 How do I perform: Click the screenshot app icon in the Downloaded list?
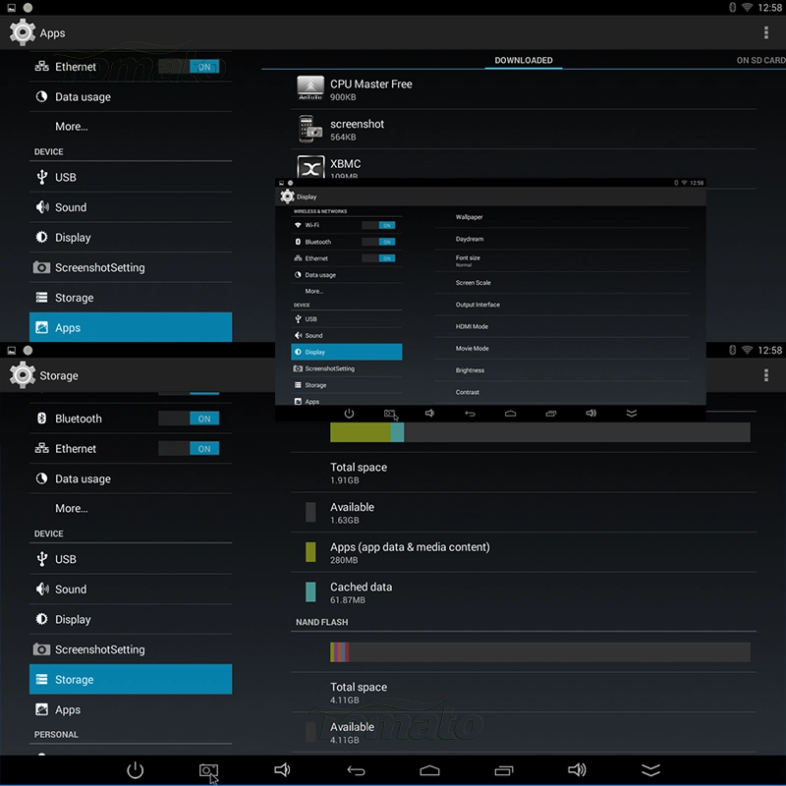coord(310,129)
